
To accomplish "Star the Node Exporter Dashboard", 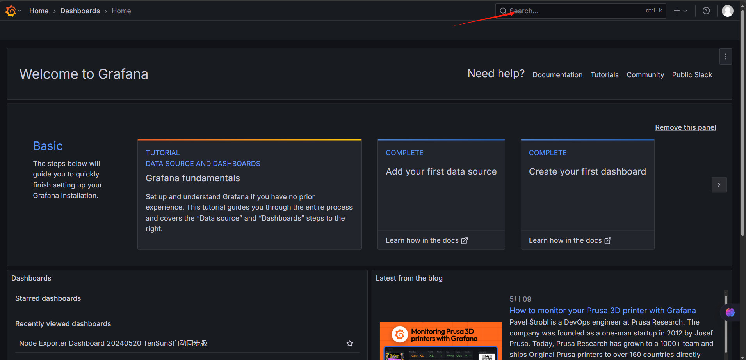I will pyautogui.click(x=350, y=343).
